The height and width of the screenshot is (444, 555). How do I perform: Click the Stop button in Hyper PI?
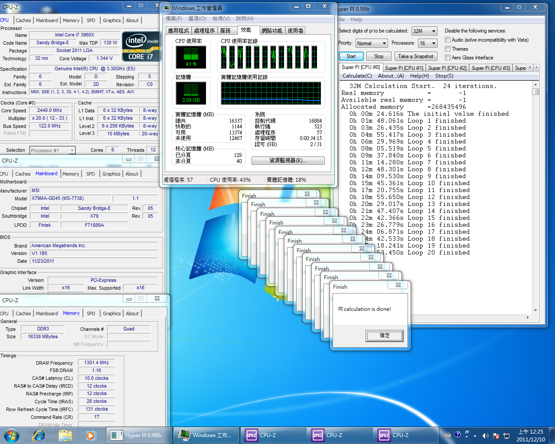(x=379, y=56)
